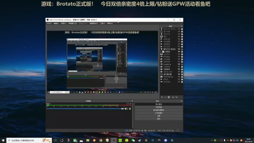
Task: Open the Xbox app from the taskbar
Action: [x=75, y=140]
